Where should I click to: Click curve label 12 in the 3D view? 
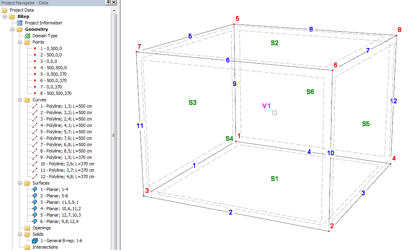click(x=393, y=101)
